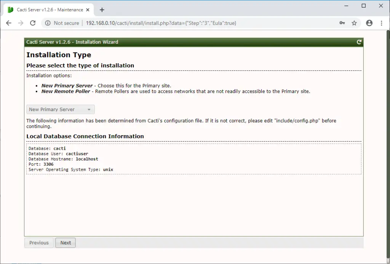Click the Cacti wizard refresh icon
The height and width of the screenshot is (264, 390).
358,42
